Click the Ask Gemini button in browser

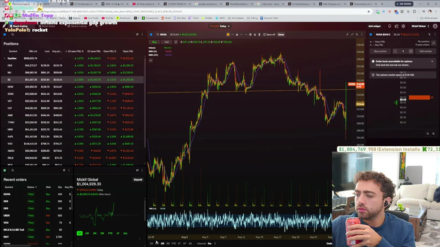click(x=404, y=4)
